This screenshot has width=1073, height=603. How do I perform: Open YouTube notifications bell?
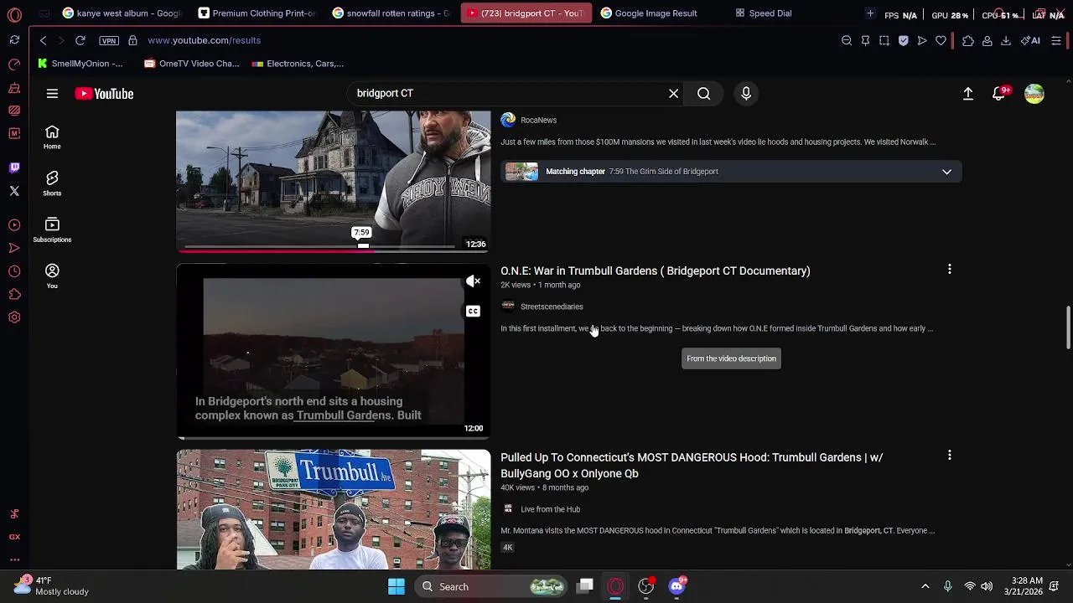click(x=999, y=94)
